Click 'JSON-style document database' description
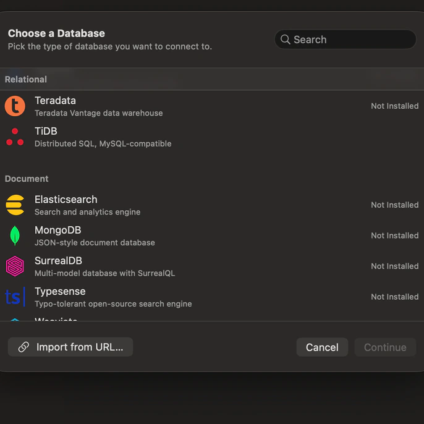This screenshot has width=424, height=424. (x=95, y=242)
